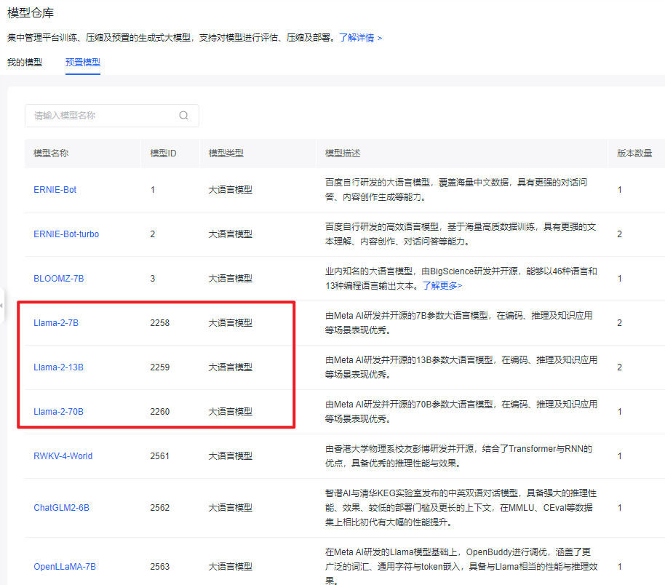
Task: Select model ID 2259 cell
Action: pyautogui.click(x=160, y=367)
